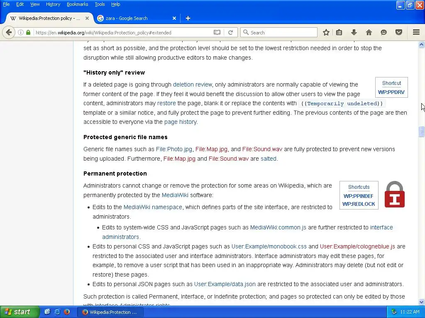This screenshot has width=425, height=318.
Task: Open the MediaWiki namespace link
Action: pos(153,207)
